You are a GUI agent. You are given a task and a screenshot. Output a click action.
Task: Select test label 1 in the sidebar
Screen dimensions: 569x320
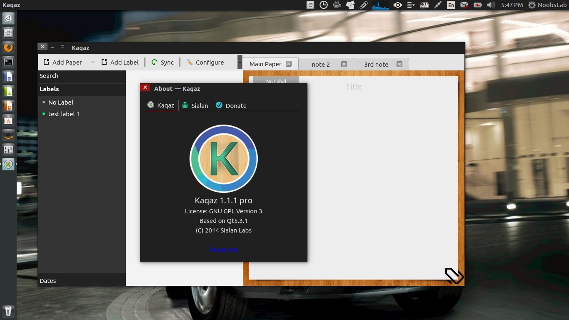click(82, 114)
